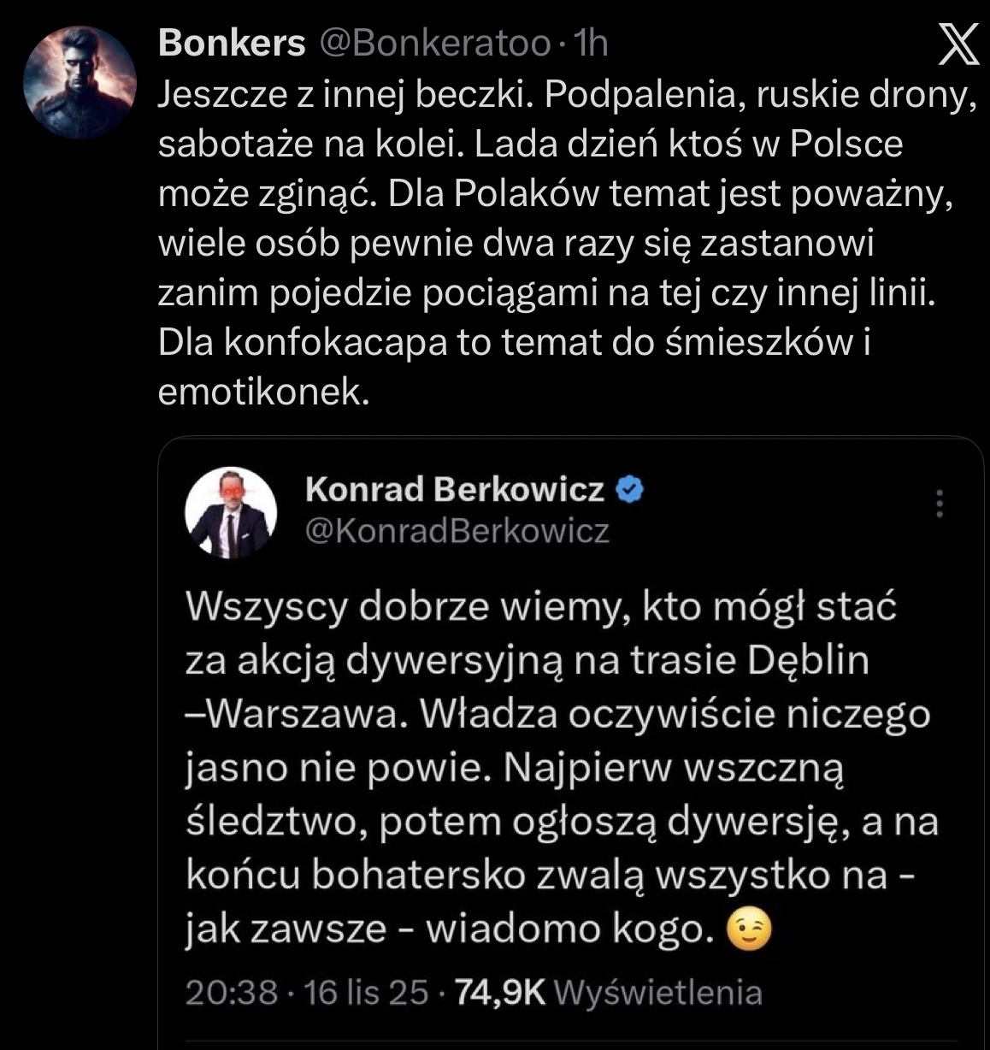Open the quoted post's three-dot menu
This screenshot has height=1050, width=990.
coord(939,504)
